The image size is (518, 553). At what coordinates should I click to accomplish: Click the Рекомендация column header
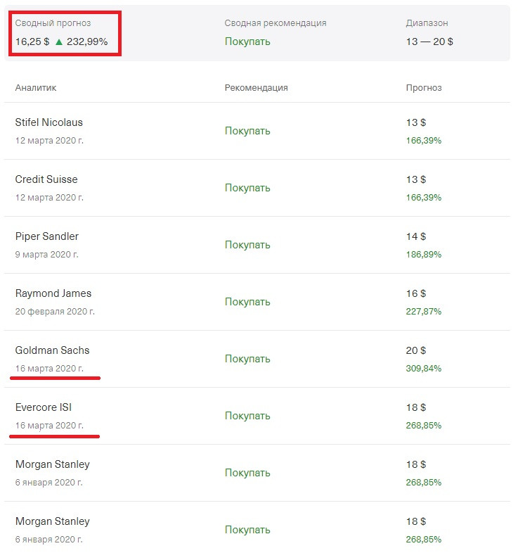pos(256,88)
